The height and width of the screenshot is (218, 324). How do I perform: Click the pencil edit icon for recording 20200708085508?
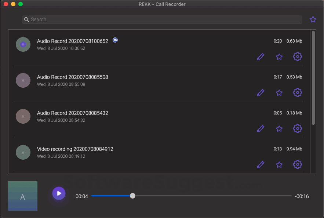pyautogui.click(x=261, y=92)
